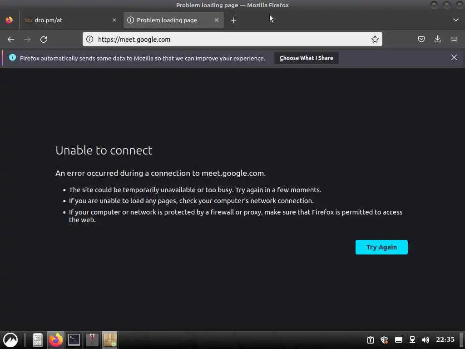Bookmark this page with the star icon
Screen dimensions: 465x349
pos(375,39)
